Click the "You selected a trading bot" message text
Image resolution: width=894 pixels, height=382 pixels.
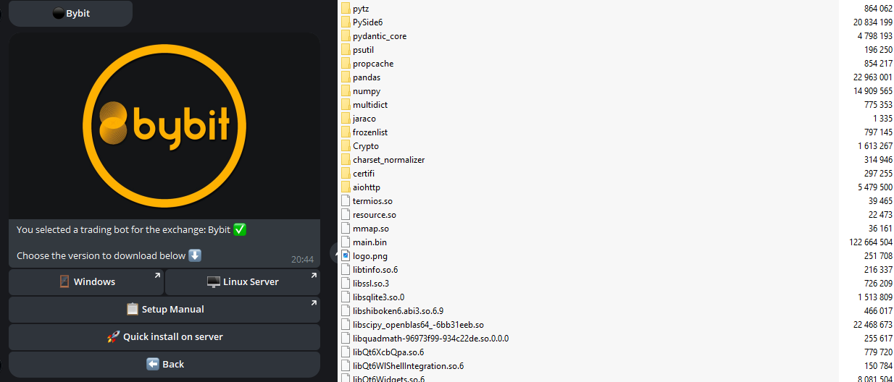point(132,229)
